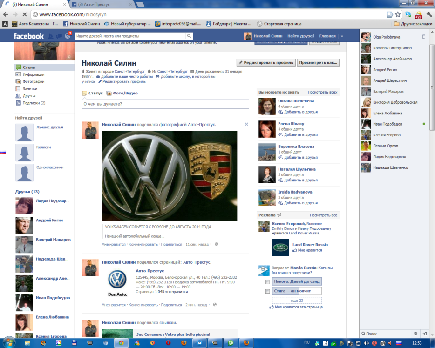Like Land Rover Russia via Мне нравится
The image size is (435, 348).
click(x=307, y=250)
